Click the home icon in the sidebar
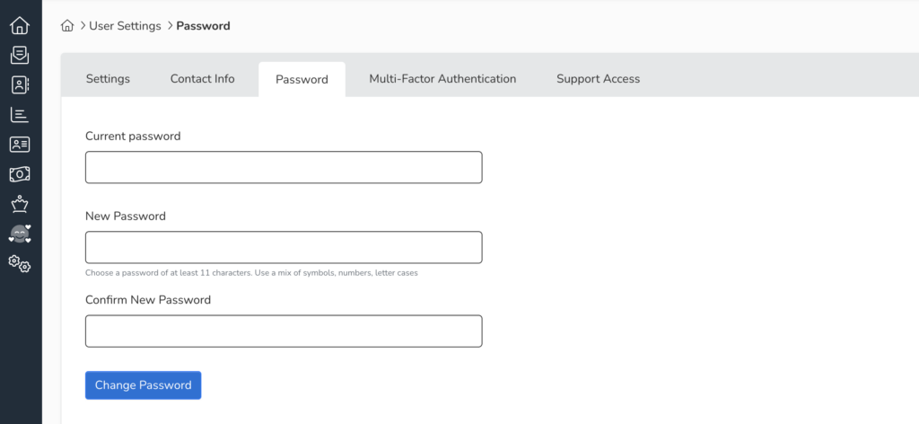The width and height of the screenshot is (919, 424). coord(20,26)
